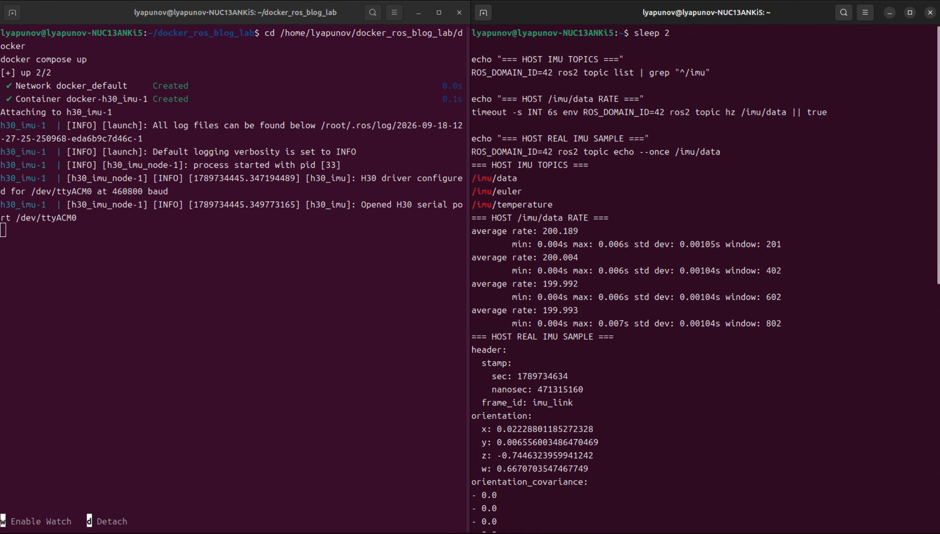Click the left terminal cursor block
The height and width of the screenshot is (534, 940).
[x=3, y=230]
